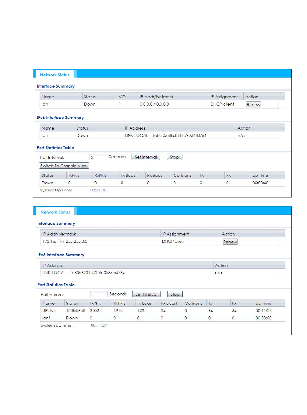The height and width of the screenshot is (415, 307).
Task: Open the upper Network Status tab
Action: pyautogui.click(x=55, y=75)
